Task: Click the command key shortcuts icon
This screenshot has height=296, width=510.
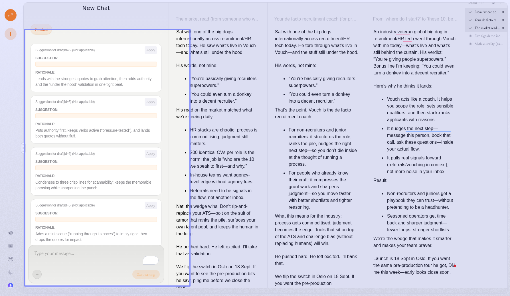Action: tap(11, 259)
